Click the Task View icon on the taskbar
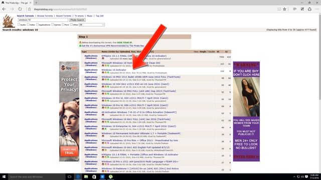This screenshot has width=321, height=180. point(69,176)
